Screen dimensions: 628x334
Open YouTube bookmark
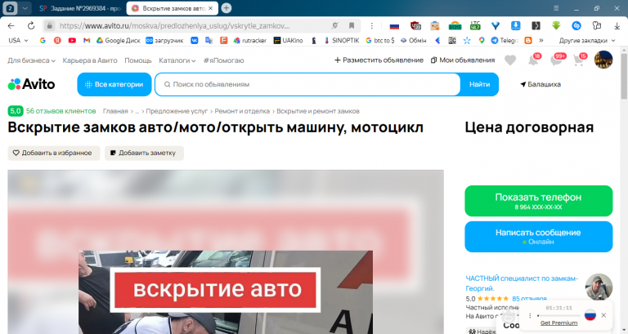click(72, 40)
